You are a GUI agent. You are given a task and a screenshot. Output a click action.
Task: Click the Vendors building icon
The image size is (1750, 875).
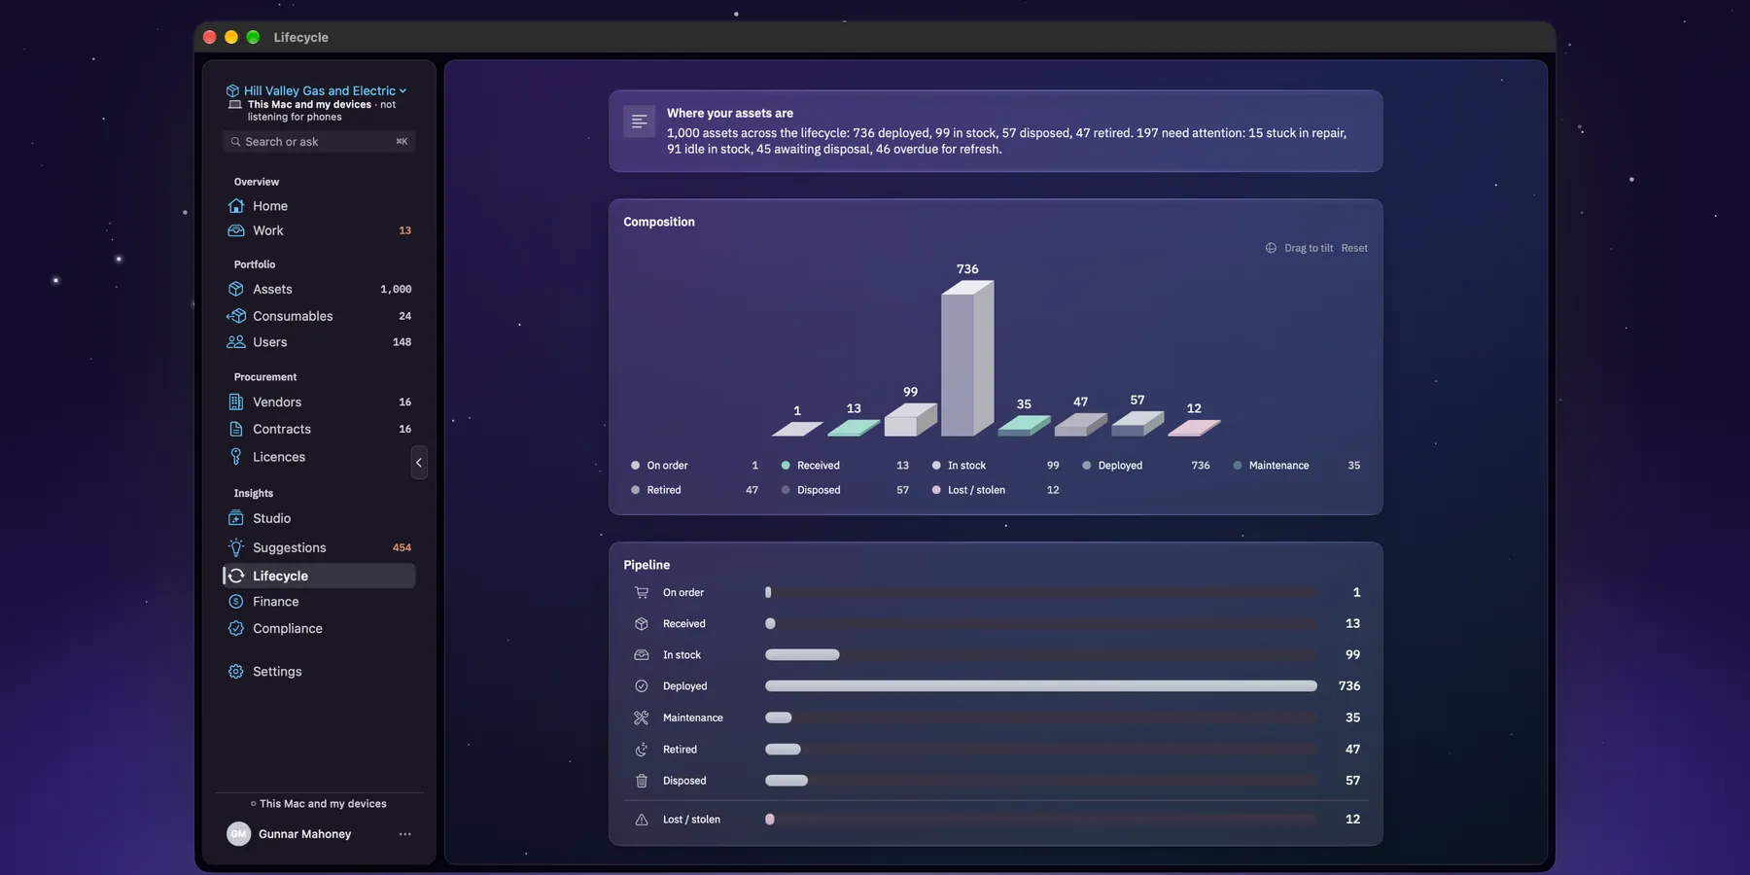coord(235,402)
